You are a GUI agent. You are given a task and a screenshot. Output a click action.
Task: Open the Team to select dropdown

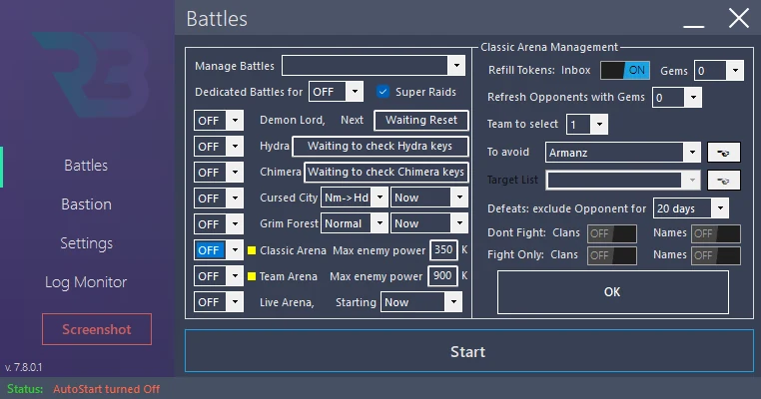[x=587, y=125]
